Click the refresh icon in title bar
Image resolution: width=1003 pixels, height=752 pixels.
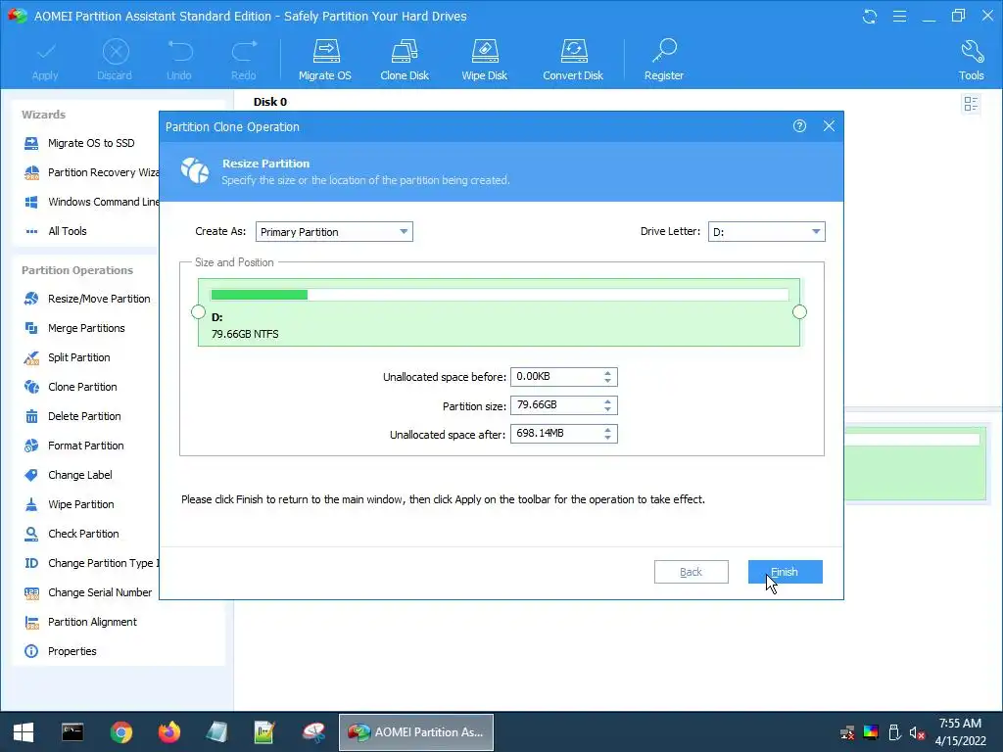(870, 16)
